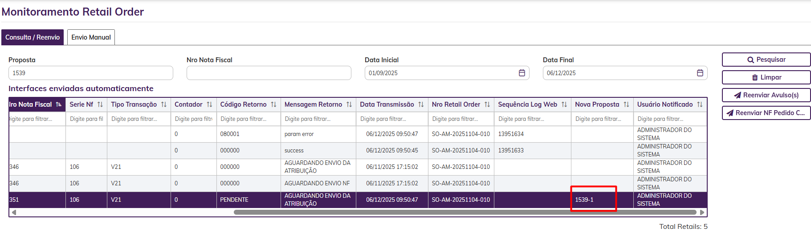This screenshot has height=232, width=811.
Task: Click the Proposta input field
Action: pos(90,73)
